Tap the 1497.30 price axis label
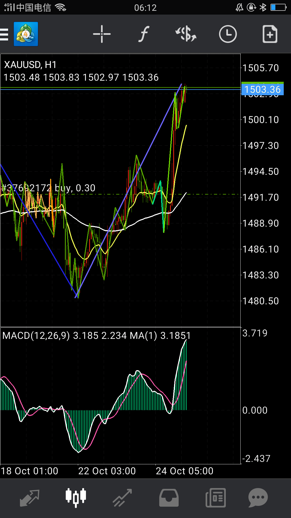291x518 pixels. [261, 146]
